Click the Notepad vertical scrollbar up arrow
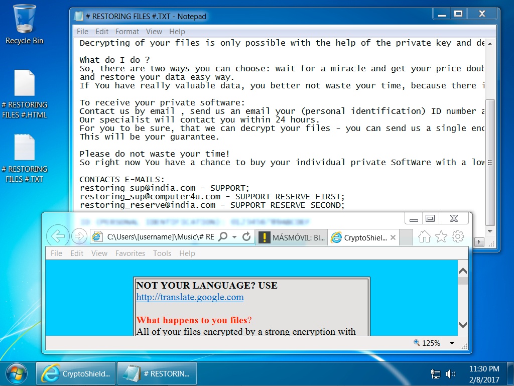The height and width of the screenshot is (386, 514). (490, 44)
